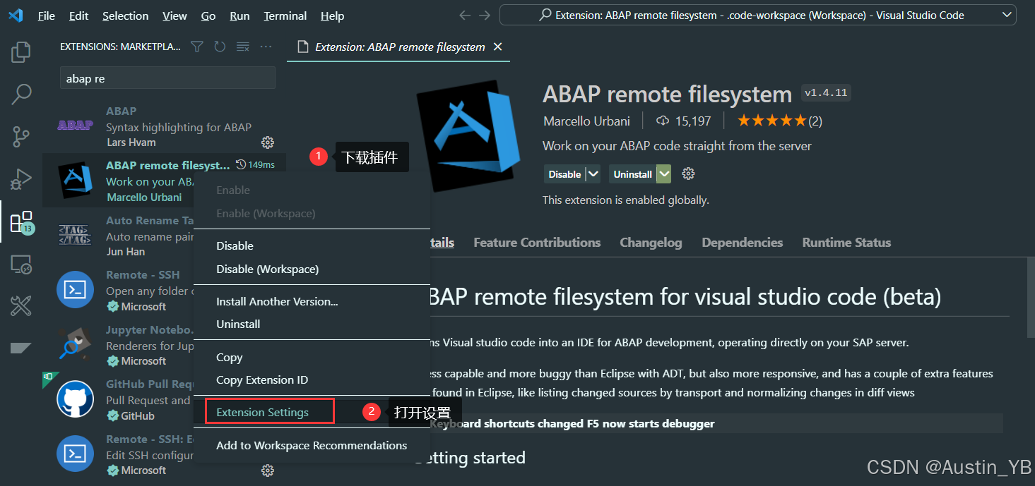
Task: Switch to the Runtime Status tab
Action: tap(846, 243)
